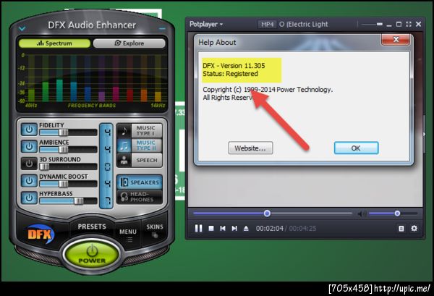434x296 pixels.
Task: Close the Help About dialog
Action: coord(396,39)
